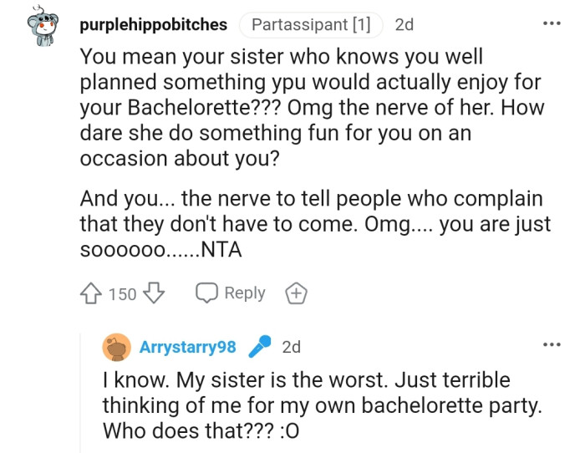Click the 2d timestamp on top comment
585x453 pixels.
click(404, 24)
